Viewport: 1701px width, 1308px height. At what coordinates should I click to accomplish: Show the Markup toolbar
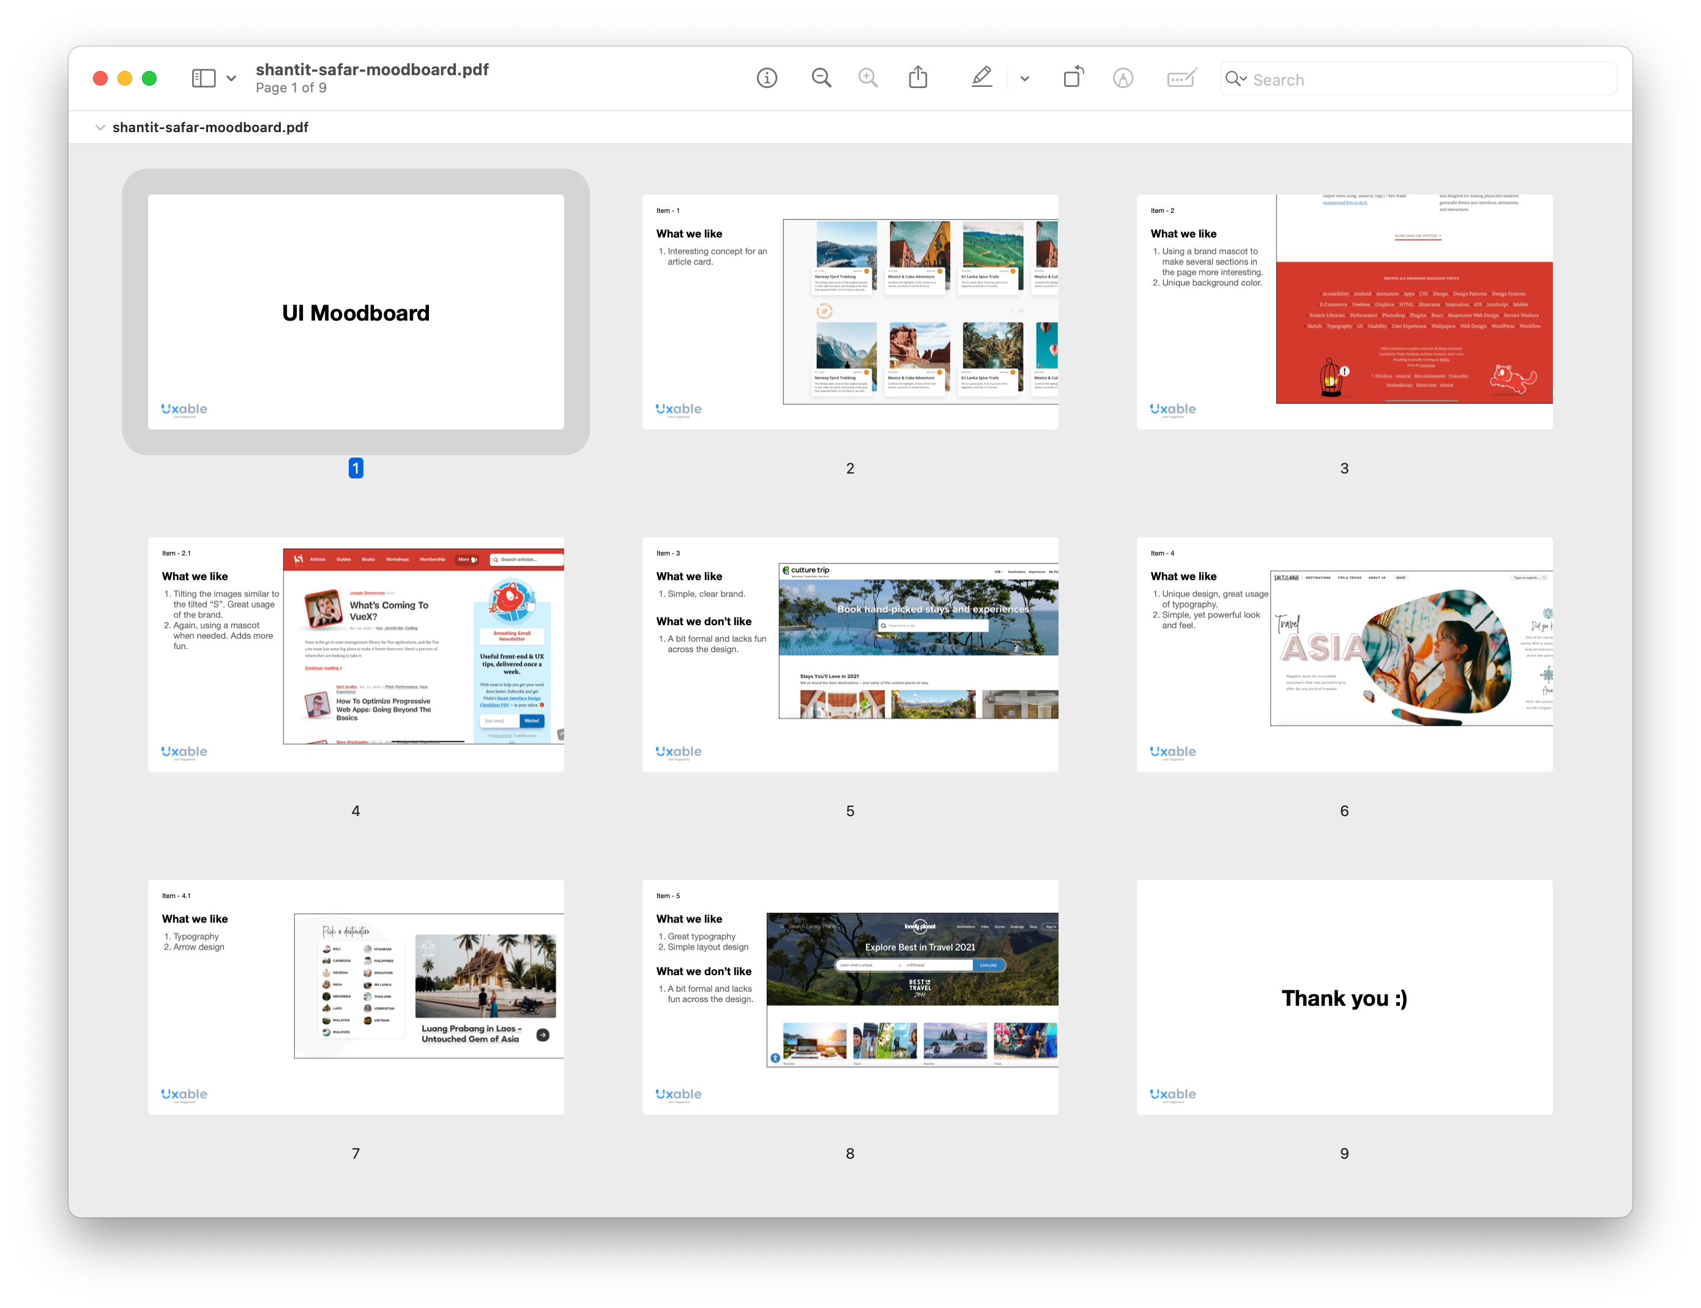[1123, 78]
